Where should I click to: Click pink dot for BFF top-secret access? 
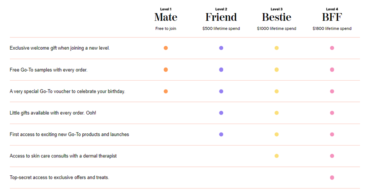pos(332,177)
